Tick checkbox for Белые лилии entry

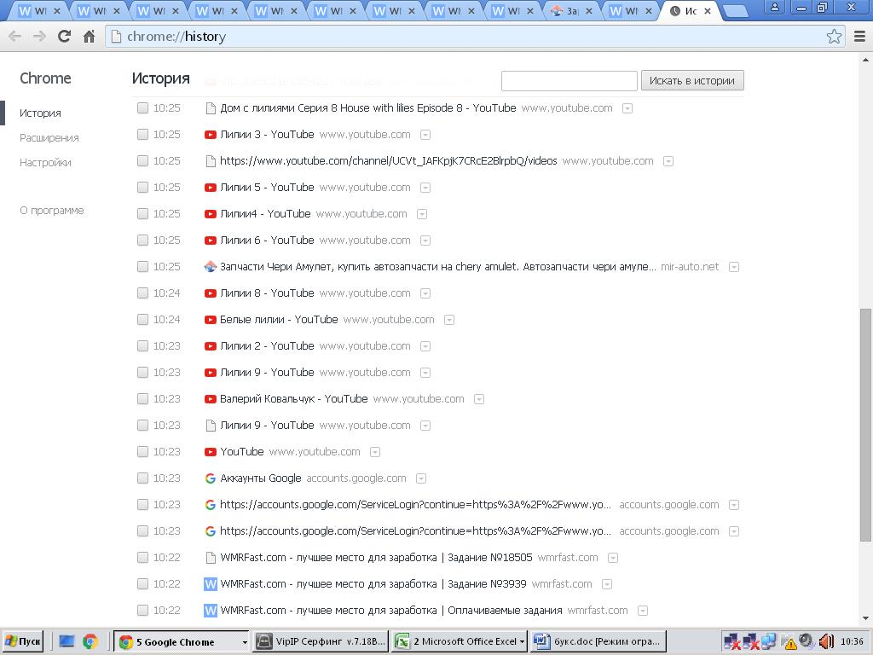142,320
